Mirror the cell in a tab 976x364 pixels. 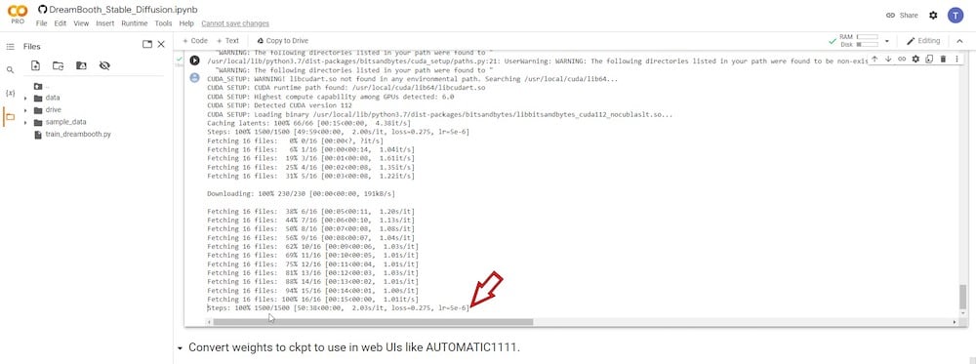pyautogui.click(x=929, y=60)
